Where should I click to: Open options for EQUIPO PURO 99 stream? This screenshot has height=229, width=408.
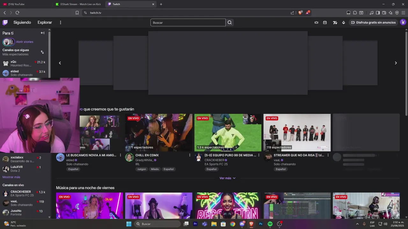[x=259, y=155]
